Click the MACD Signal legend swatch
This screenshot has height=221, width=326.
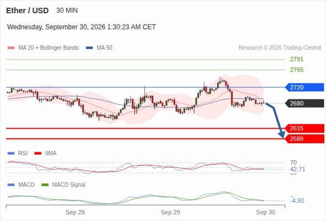(45, 185)
